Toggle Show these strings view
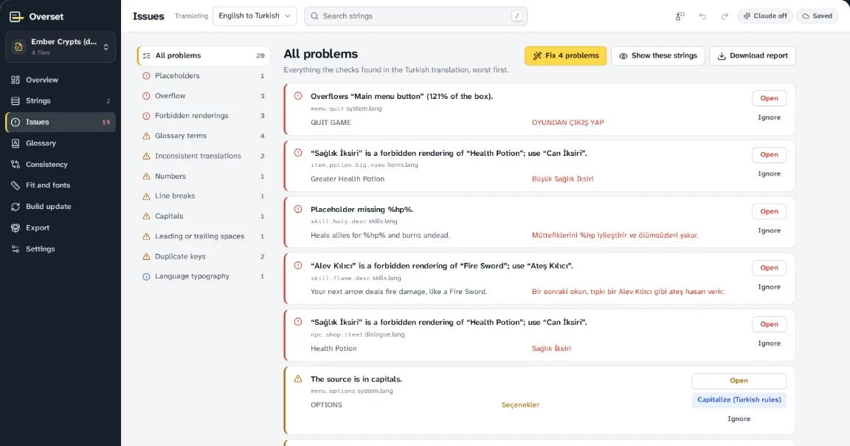 pyautogui.click(x=657, y=56)
